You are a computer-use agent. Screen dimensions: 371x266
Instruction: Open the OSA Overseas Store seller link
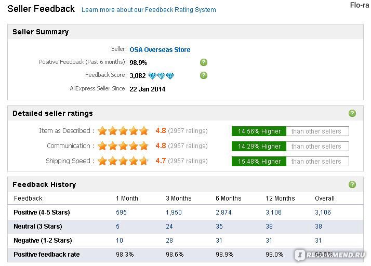[x=160, y=50]
